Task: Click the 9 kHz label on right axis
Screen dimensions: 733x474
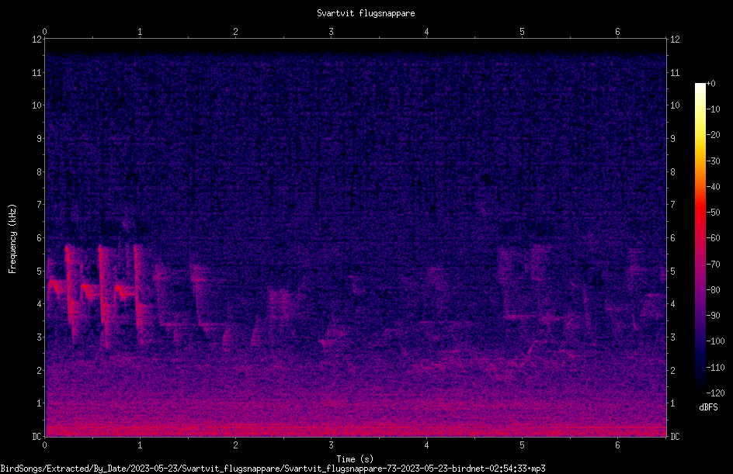Action: pos(672,139)
